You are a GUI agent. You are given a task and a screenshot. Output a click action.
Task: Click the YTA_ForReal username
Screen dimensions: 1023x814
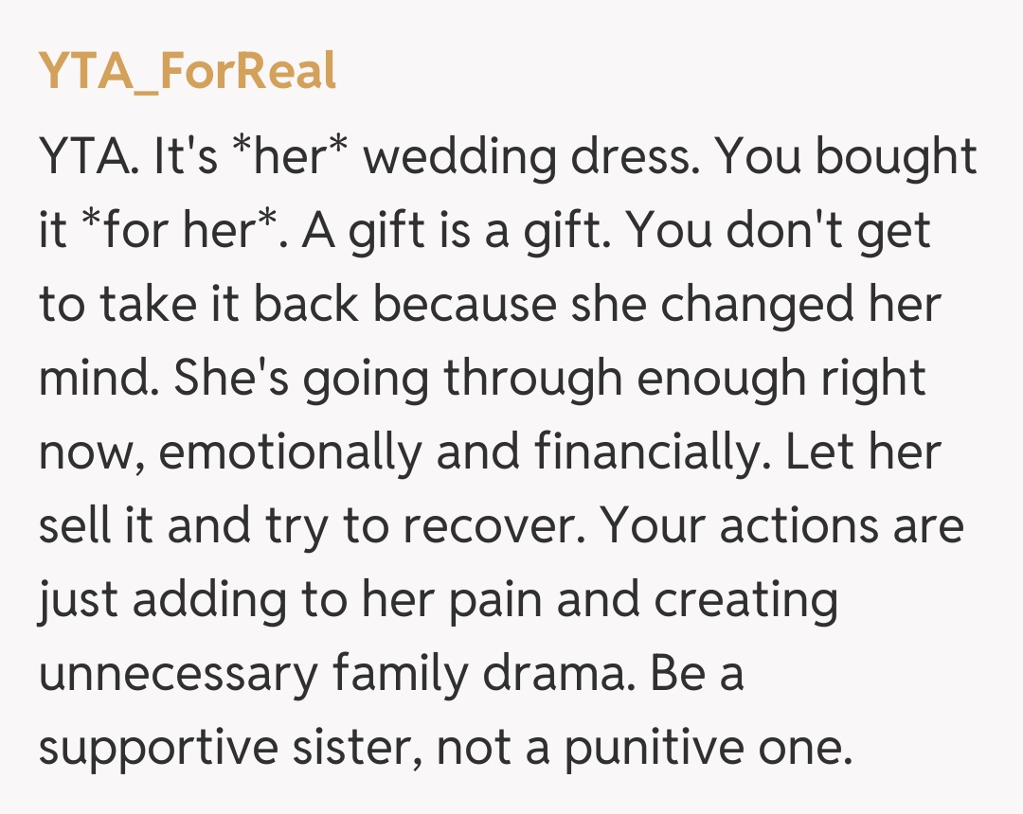[188, 70]
